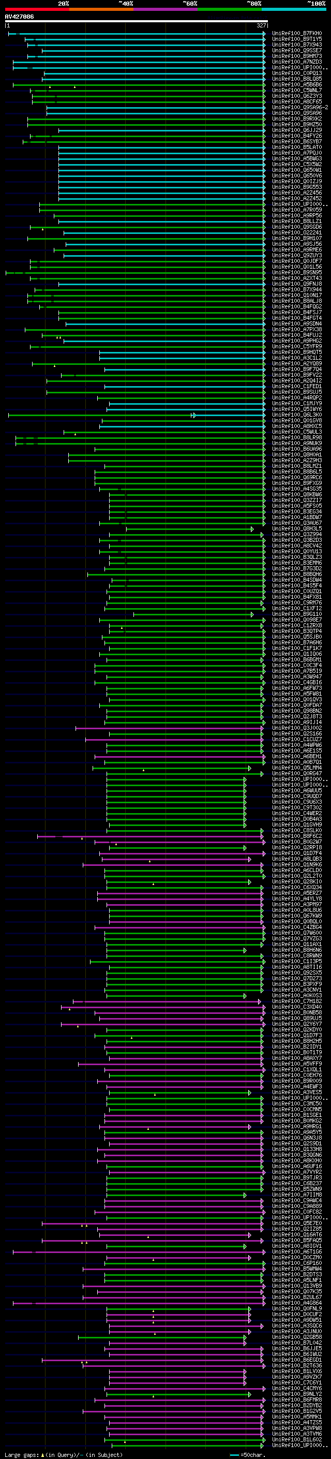Select the UniRef100_C8SLK0 label
This screenshot has width=331, height=1459.
(297, 830)
